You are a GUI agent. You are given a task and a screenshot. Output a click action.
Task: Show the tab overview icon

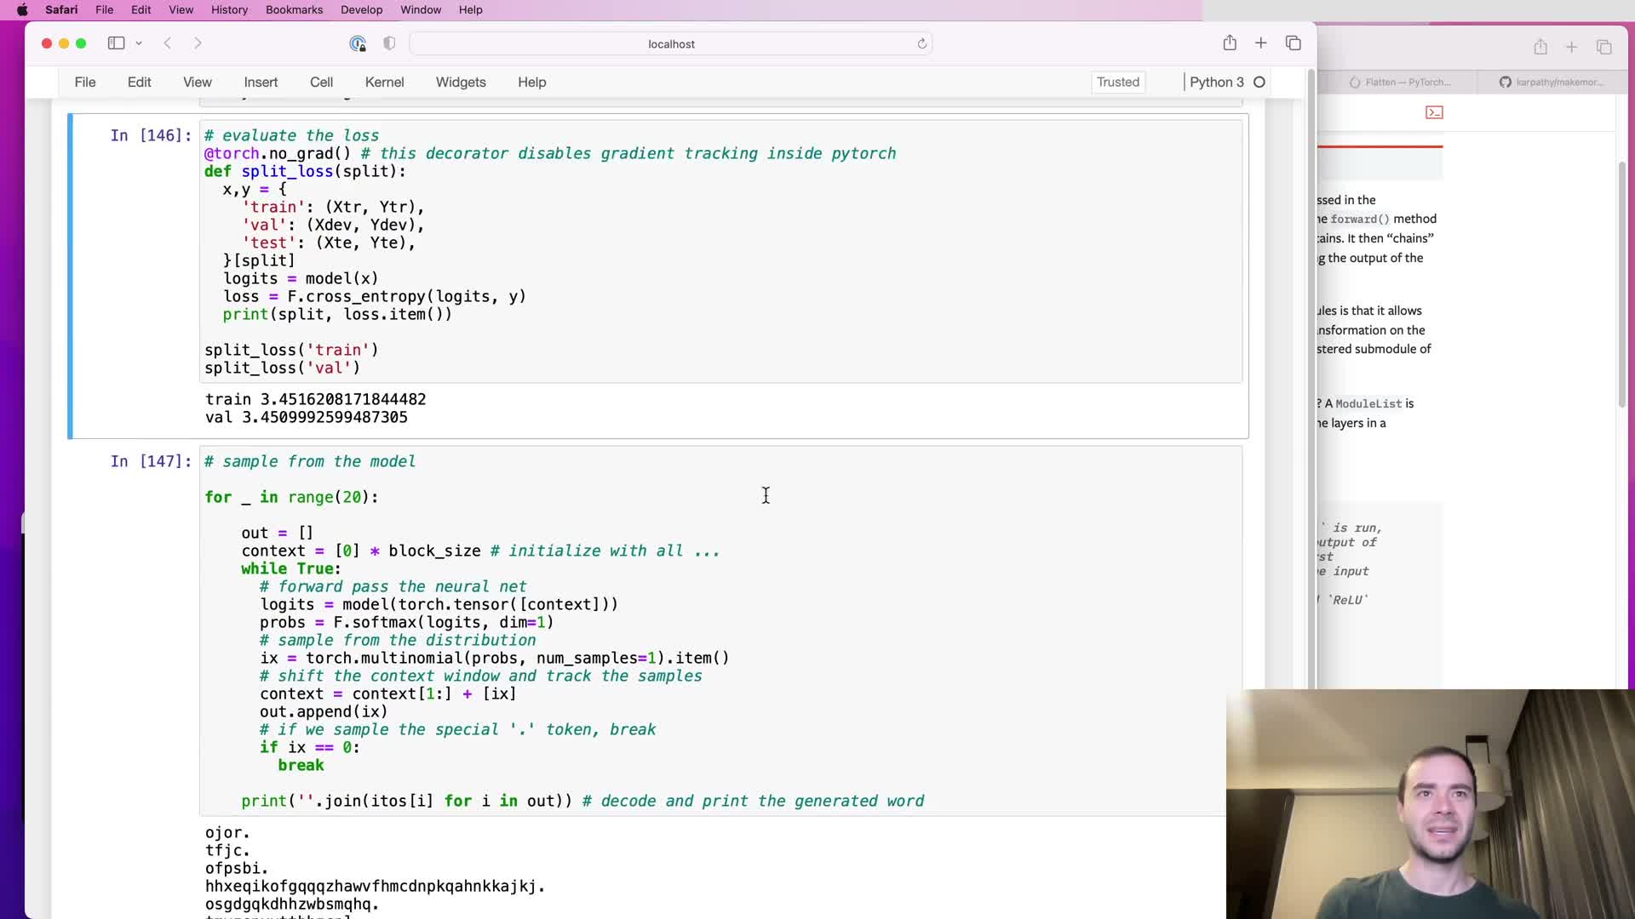pyautogui.click(x=1294, y=43)
